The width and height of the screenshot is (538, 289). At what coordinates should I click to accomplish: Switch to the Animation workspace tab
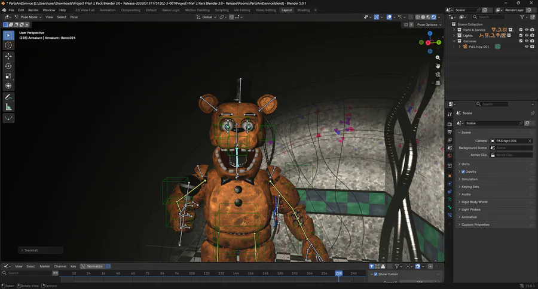coord(108,10)
